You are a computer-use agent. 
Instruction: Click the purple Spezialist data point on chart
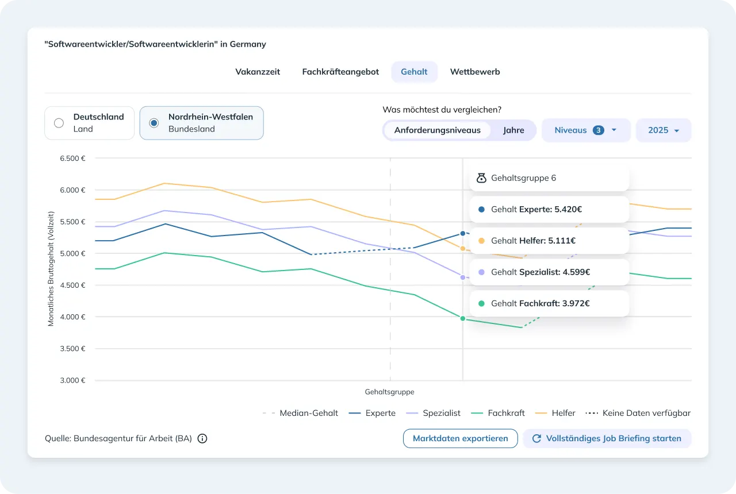462,277
